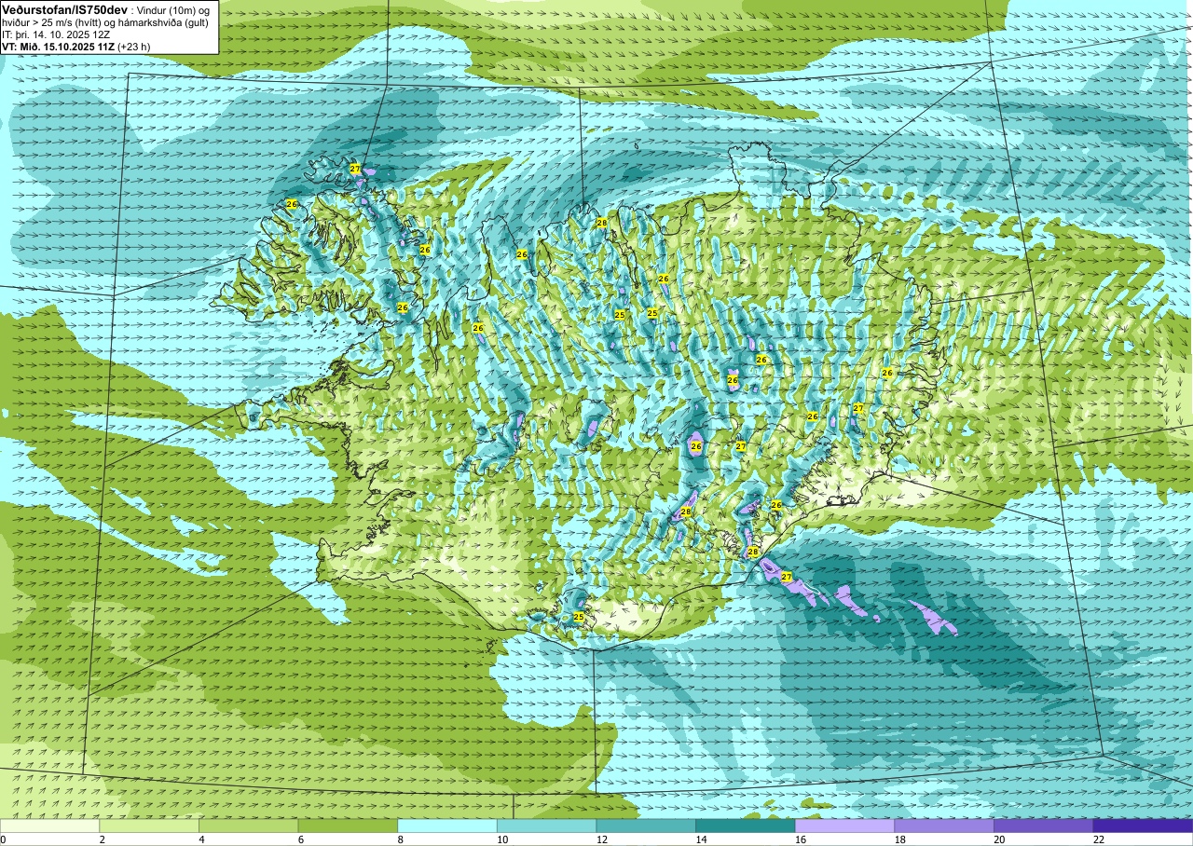1193x846 pixels.
Task: Select the 8–10 pale cyan legend swatch
Action: [x=447, y=826]
